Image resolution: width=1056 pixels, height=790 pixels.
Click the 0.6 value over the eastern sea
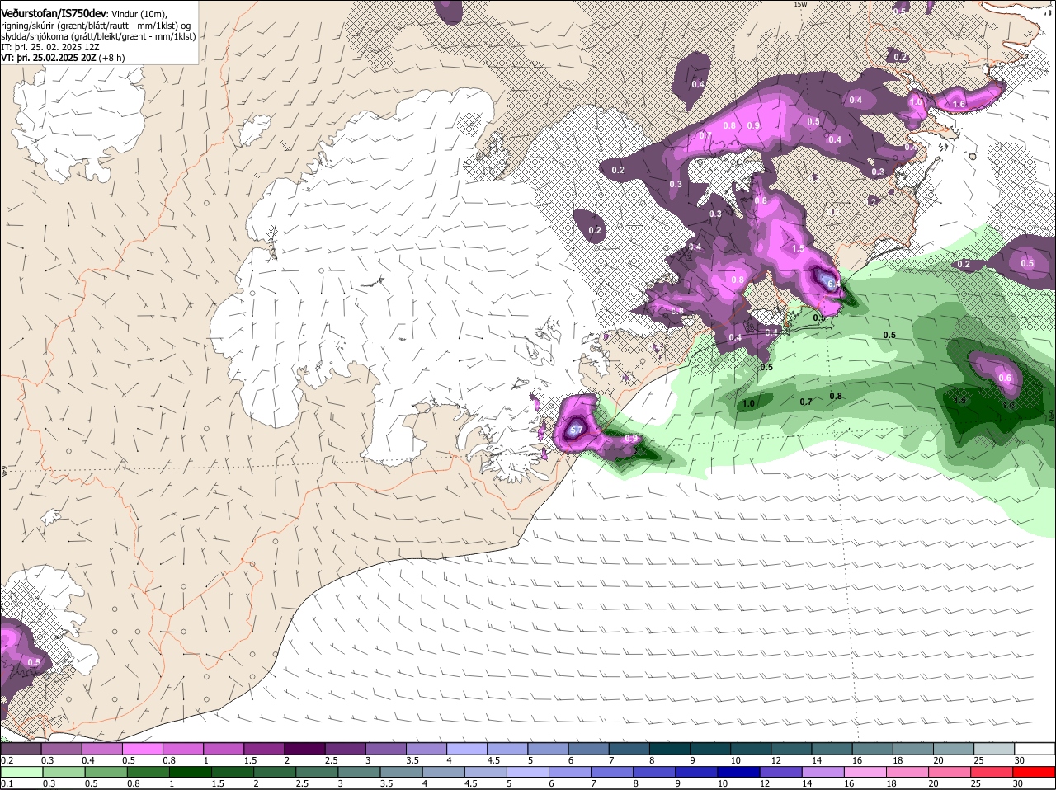[1005, 378]
